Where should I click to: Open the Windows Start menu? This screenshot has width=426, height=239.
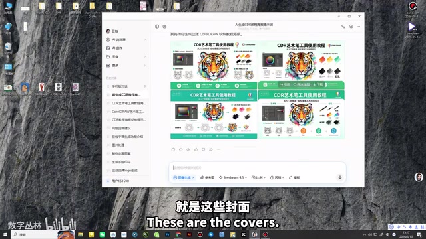5,234
